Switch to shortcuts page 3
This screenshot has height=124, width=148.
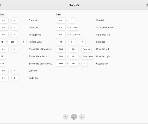82,117
